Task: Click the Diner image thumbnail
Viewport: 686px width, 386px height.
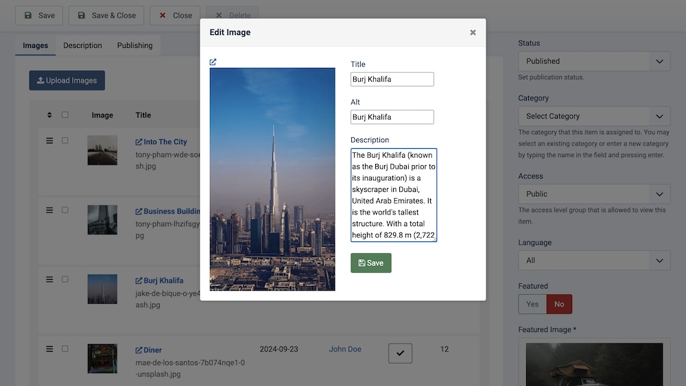Action: click(102, 358)
